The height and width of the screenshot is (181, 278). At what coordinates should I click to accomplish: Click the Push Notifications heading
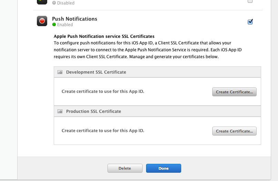click(75, 19)
